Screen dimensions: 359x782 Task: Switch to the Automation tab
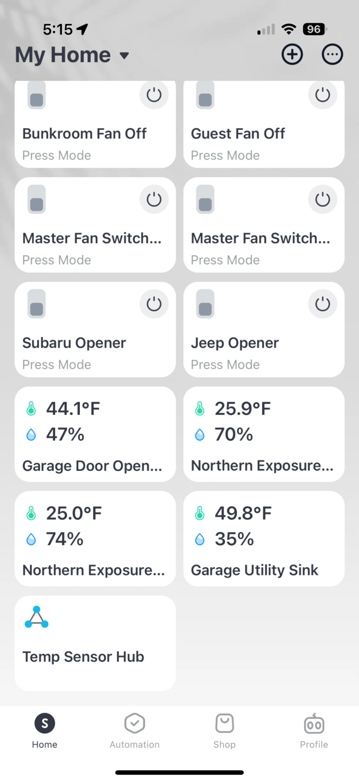(135, 731)
